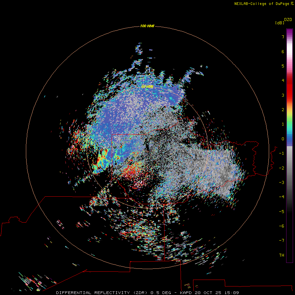
Task: Click the 6 dB tick label on the scale
Action: coord(283,51)
